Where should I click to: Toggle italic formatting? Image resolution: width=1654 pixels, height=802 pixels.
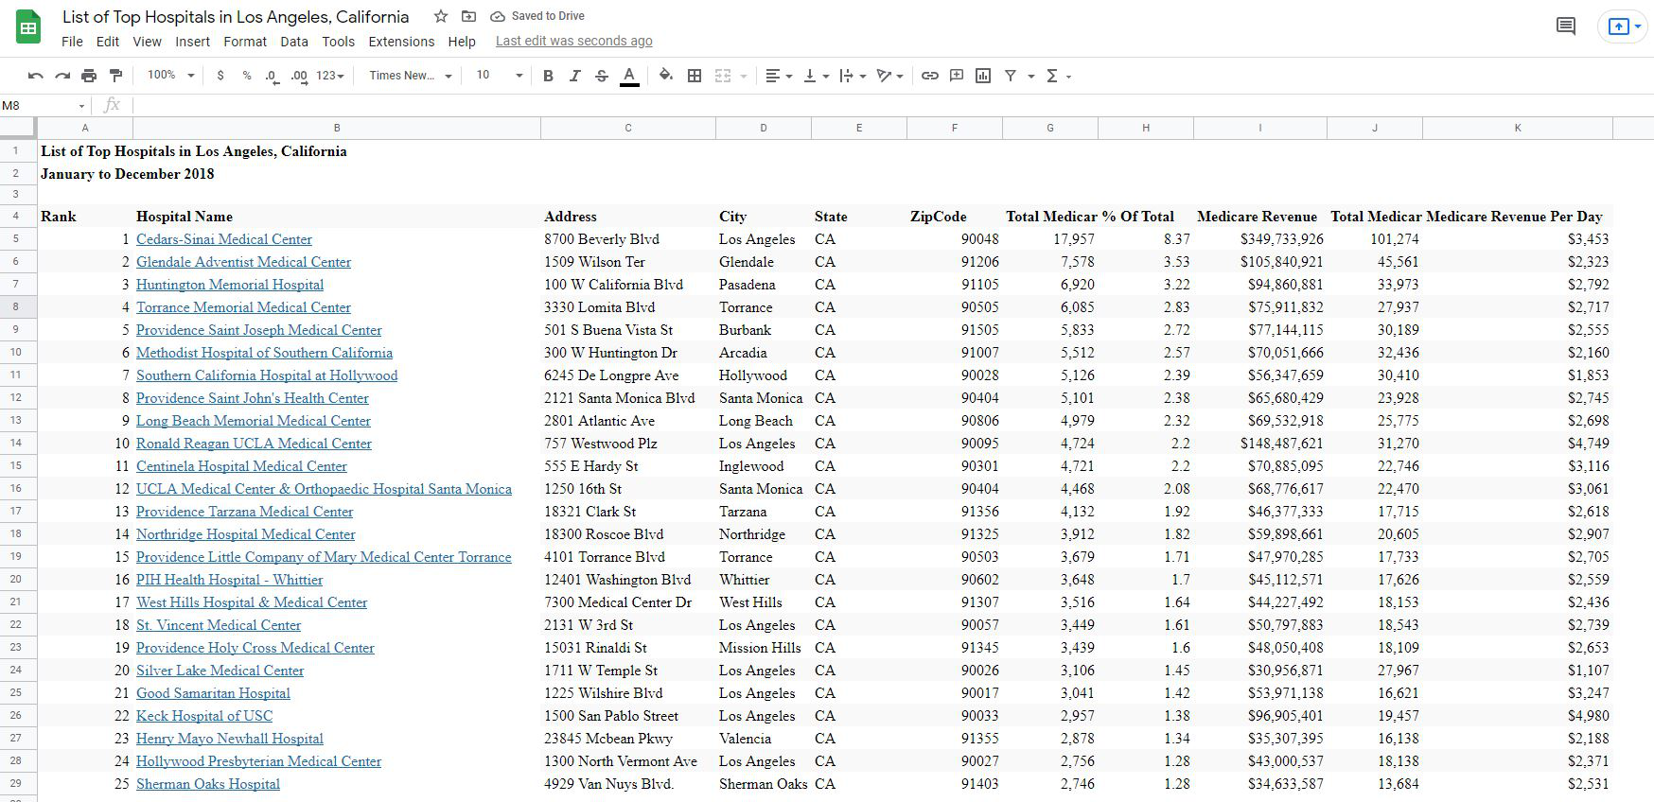point(574,76)
